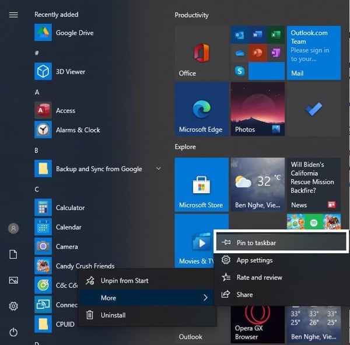The image size is (350, 345).
Task: Select Unpin from Start
Action: tap(146, 281)
